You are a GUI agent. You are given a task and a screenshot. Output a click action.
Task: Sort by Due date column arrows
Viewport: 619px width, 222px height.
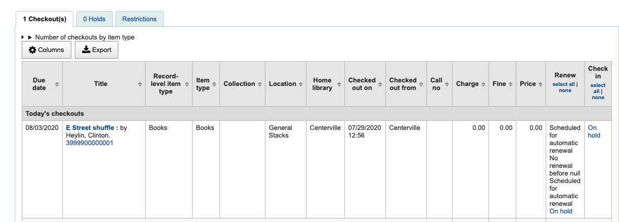[x=57, y=84]
